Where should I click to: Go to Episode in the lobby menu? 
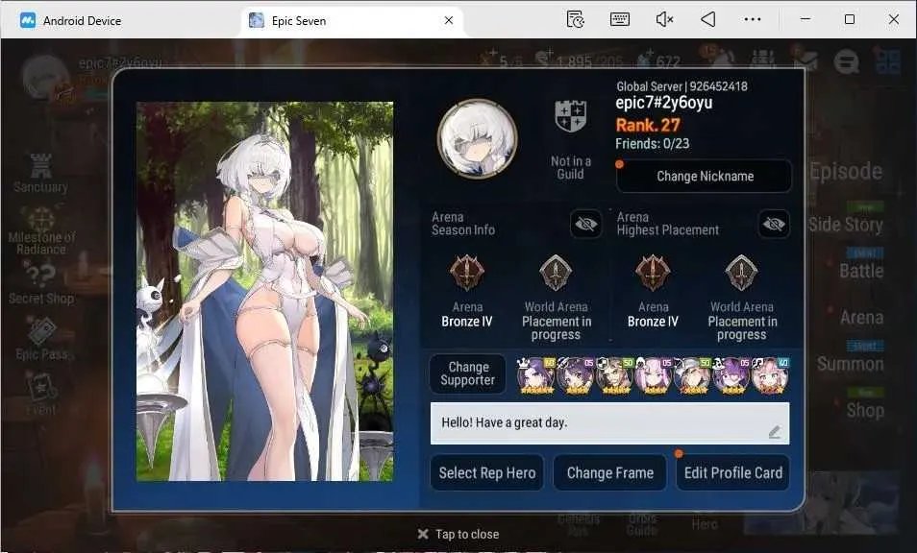pyautogui.click(x=846, y=172)
